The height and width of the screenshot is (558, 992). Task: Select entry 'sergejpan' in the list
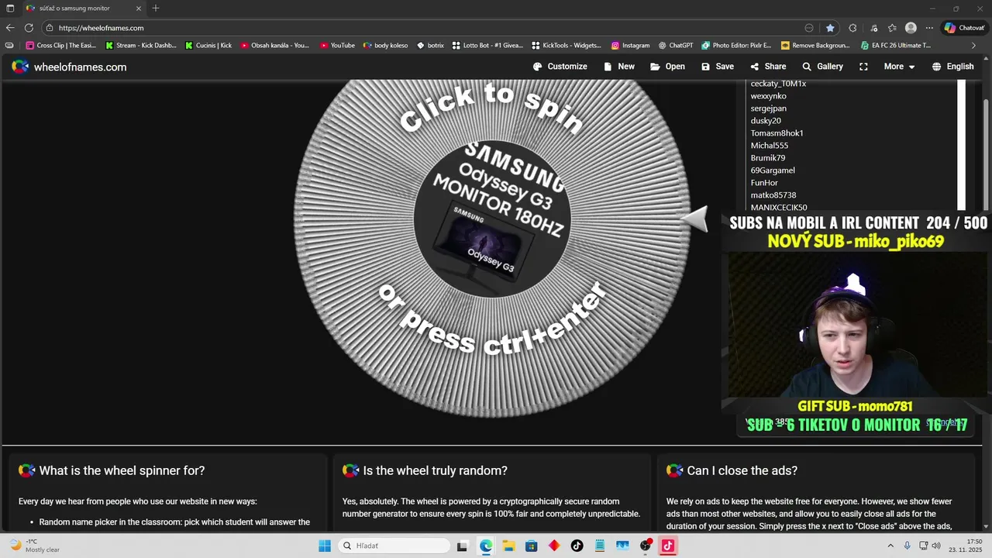click(769, 108)
